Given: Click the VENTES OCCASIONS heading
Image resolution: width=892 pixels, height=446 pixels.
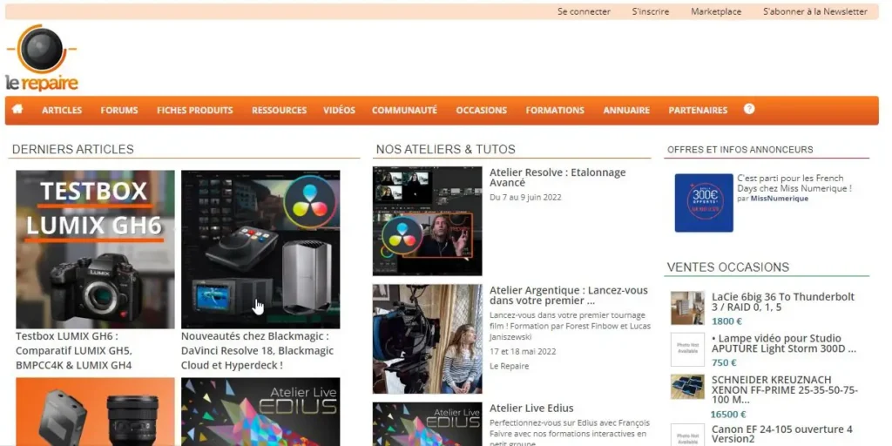Looking at the screenshot, I should 727,267.
